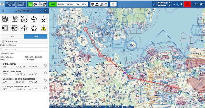Viewport: 205px width, 108px height.
Task: Click the delete route icon with X
Action: tap(44, 19)
